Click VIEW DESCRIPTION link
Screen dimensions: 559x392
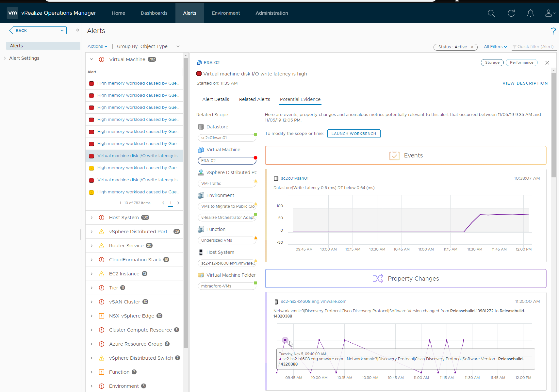click(525, 83)
